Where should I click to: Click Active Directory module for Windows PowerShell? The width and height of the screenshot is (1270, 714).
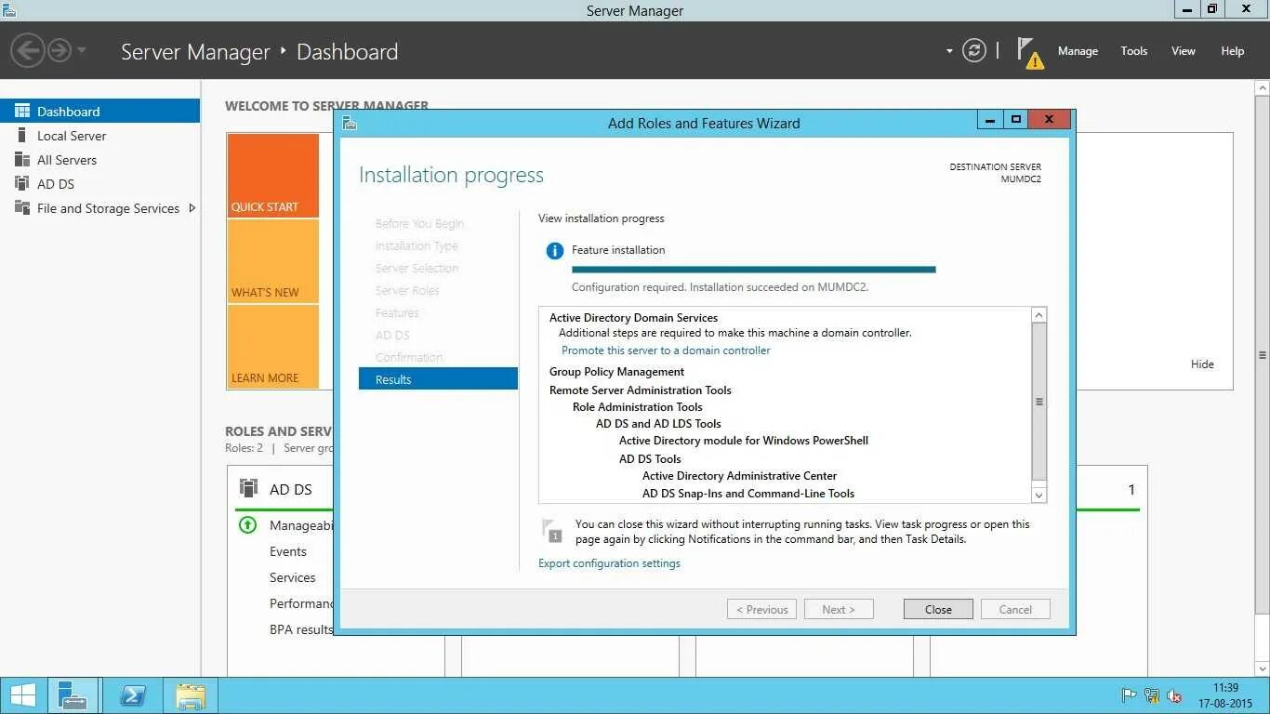click(744, 441)
